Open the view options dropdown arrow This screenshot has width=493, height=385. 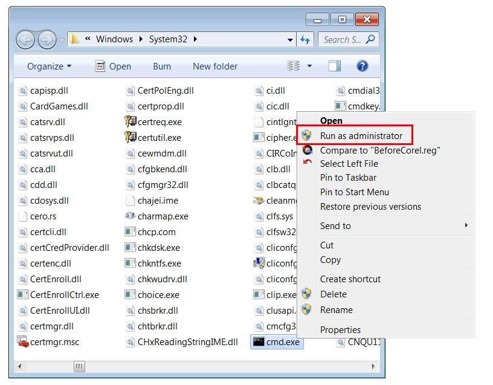point(309,66)
